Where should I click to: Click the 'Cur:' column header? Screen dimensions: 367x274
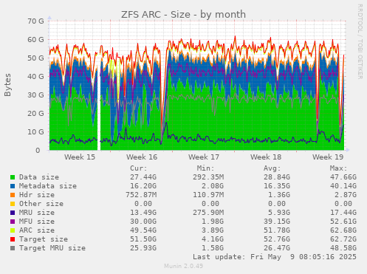point(139,168)
